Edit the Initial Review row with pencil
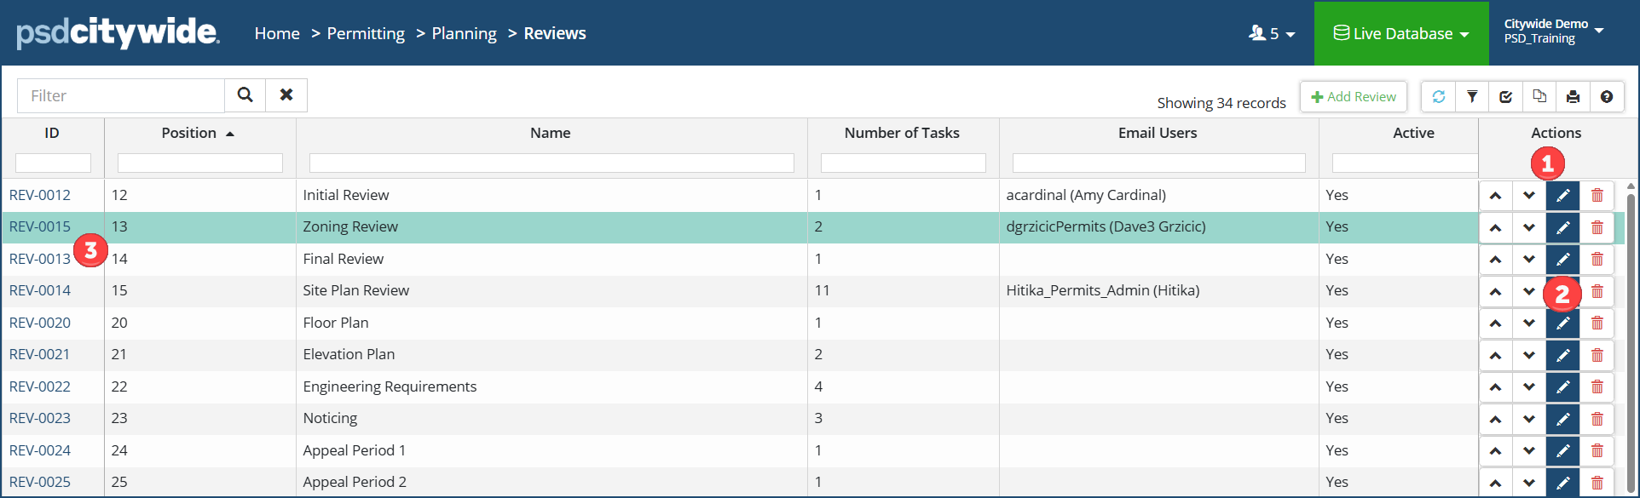The height and width of the screenshot is (498, 1640). (x=1562, y=196)
